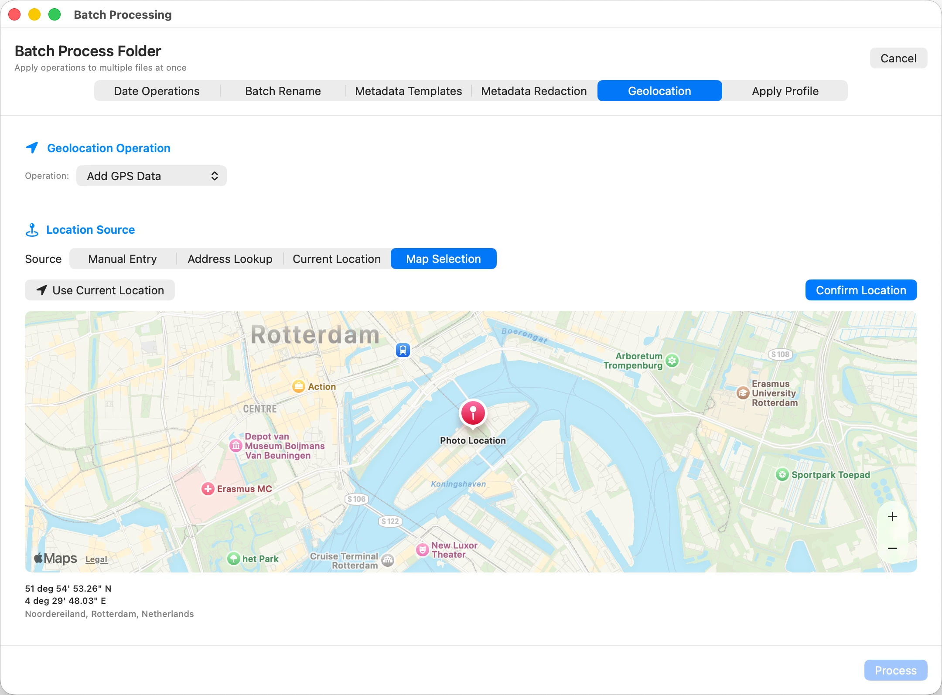Switch to the Apply Profile tab
942x695 pixels.
(x=785, y=91)
